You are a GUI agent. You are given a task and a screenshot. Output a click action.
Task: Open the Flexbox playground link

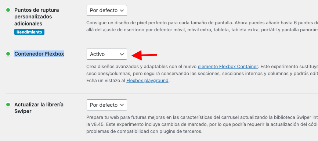coord(148,81)
